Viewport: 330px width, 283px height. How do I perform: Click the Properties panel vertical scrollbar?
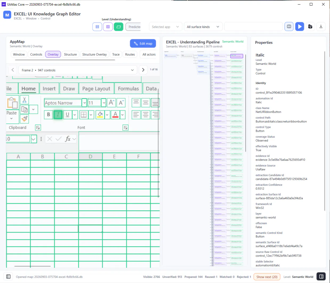[325, 131]
